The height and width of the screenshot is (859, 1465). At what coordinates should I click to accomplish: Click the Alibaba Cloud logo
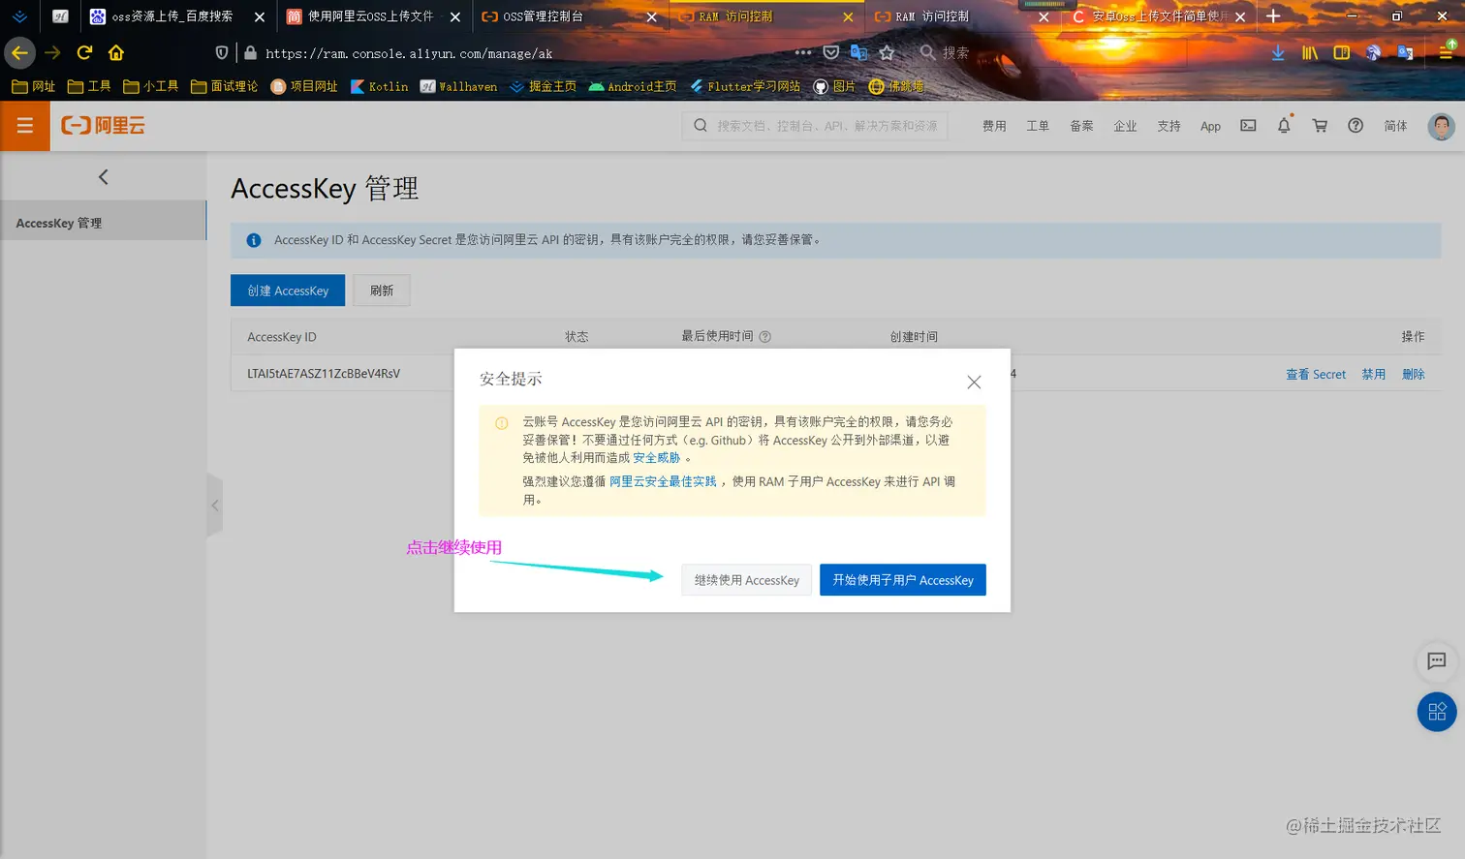[102, 125]
